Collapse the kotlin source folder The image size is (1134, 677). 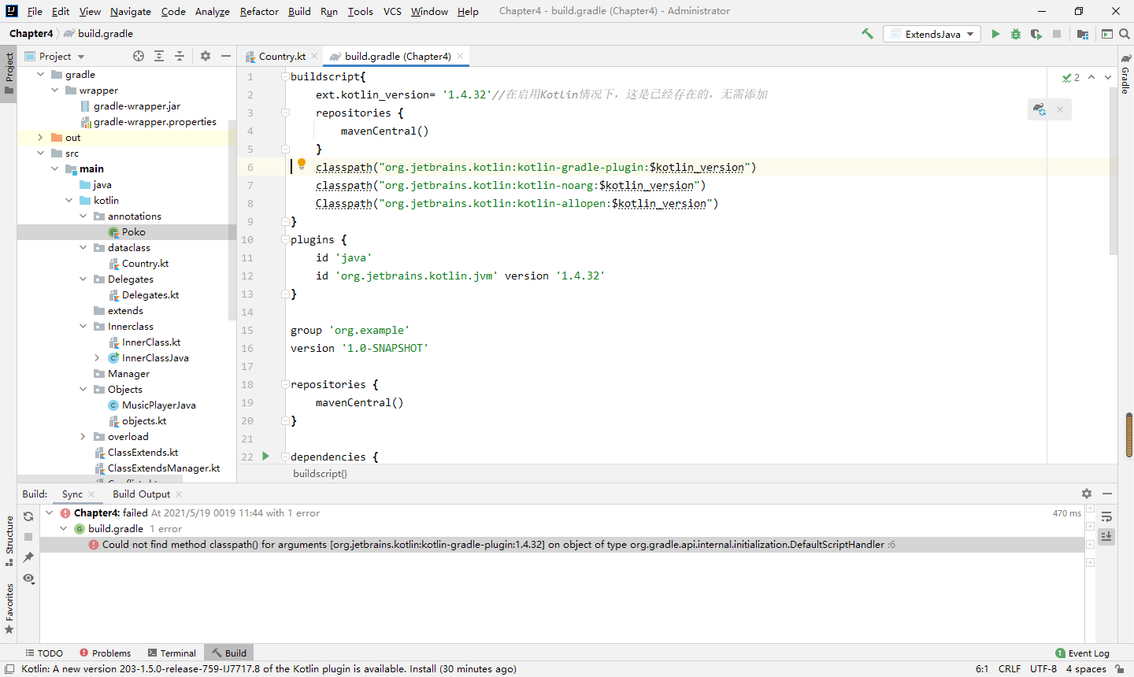pos(69,200)
